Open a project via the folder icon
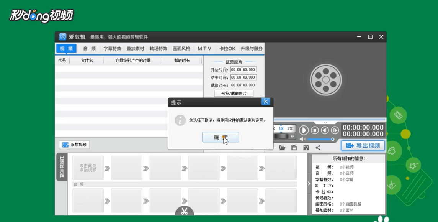 282,148
